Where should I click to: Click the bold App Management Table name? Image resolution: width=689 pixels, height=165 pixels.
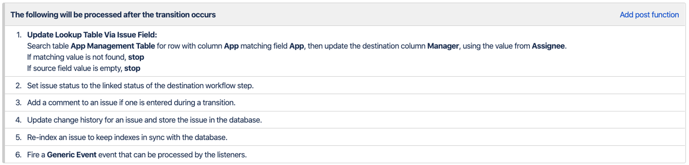[x=113, y=46]
